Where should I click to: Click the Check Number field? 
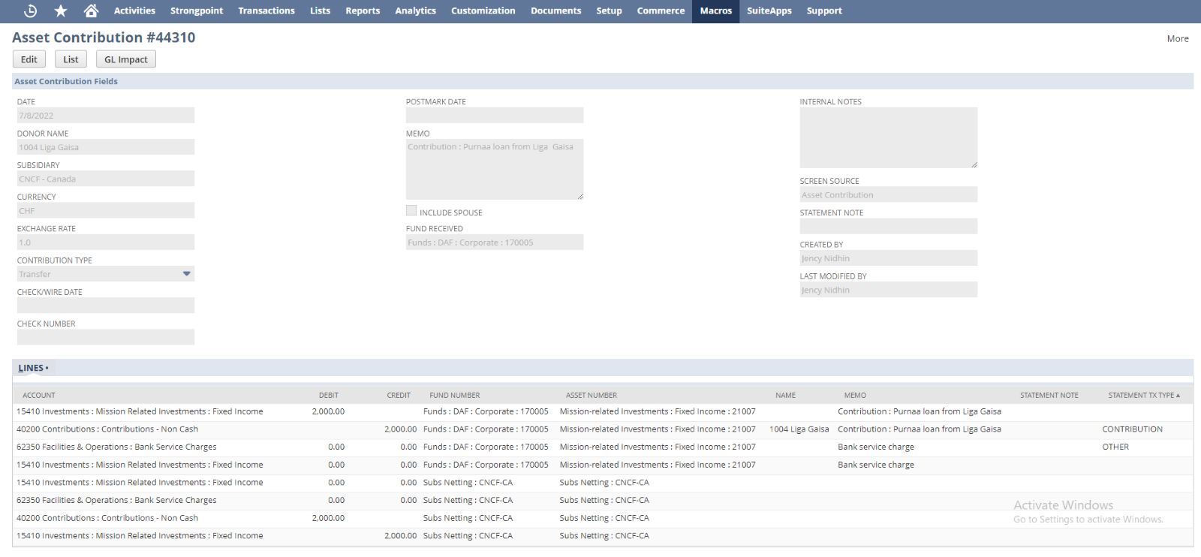(105, 337)
